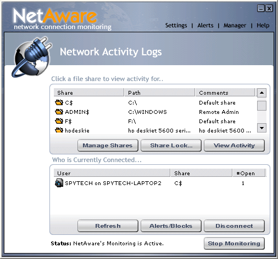Select the SPYTECH connected user computer icon

(59, 183)
